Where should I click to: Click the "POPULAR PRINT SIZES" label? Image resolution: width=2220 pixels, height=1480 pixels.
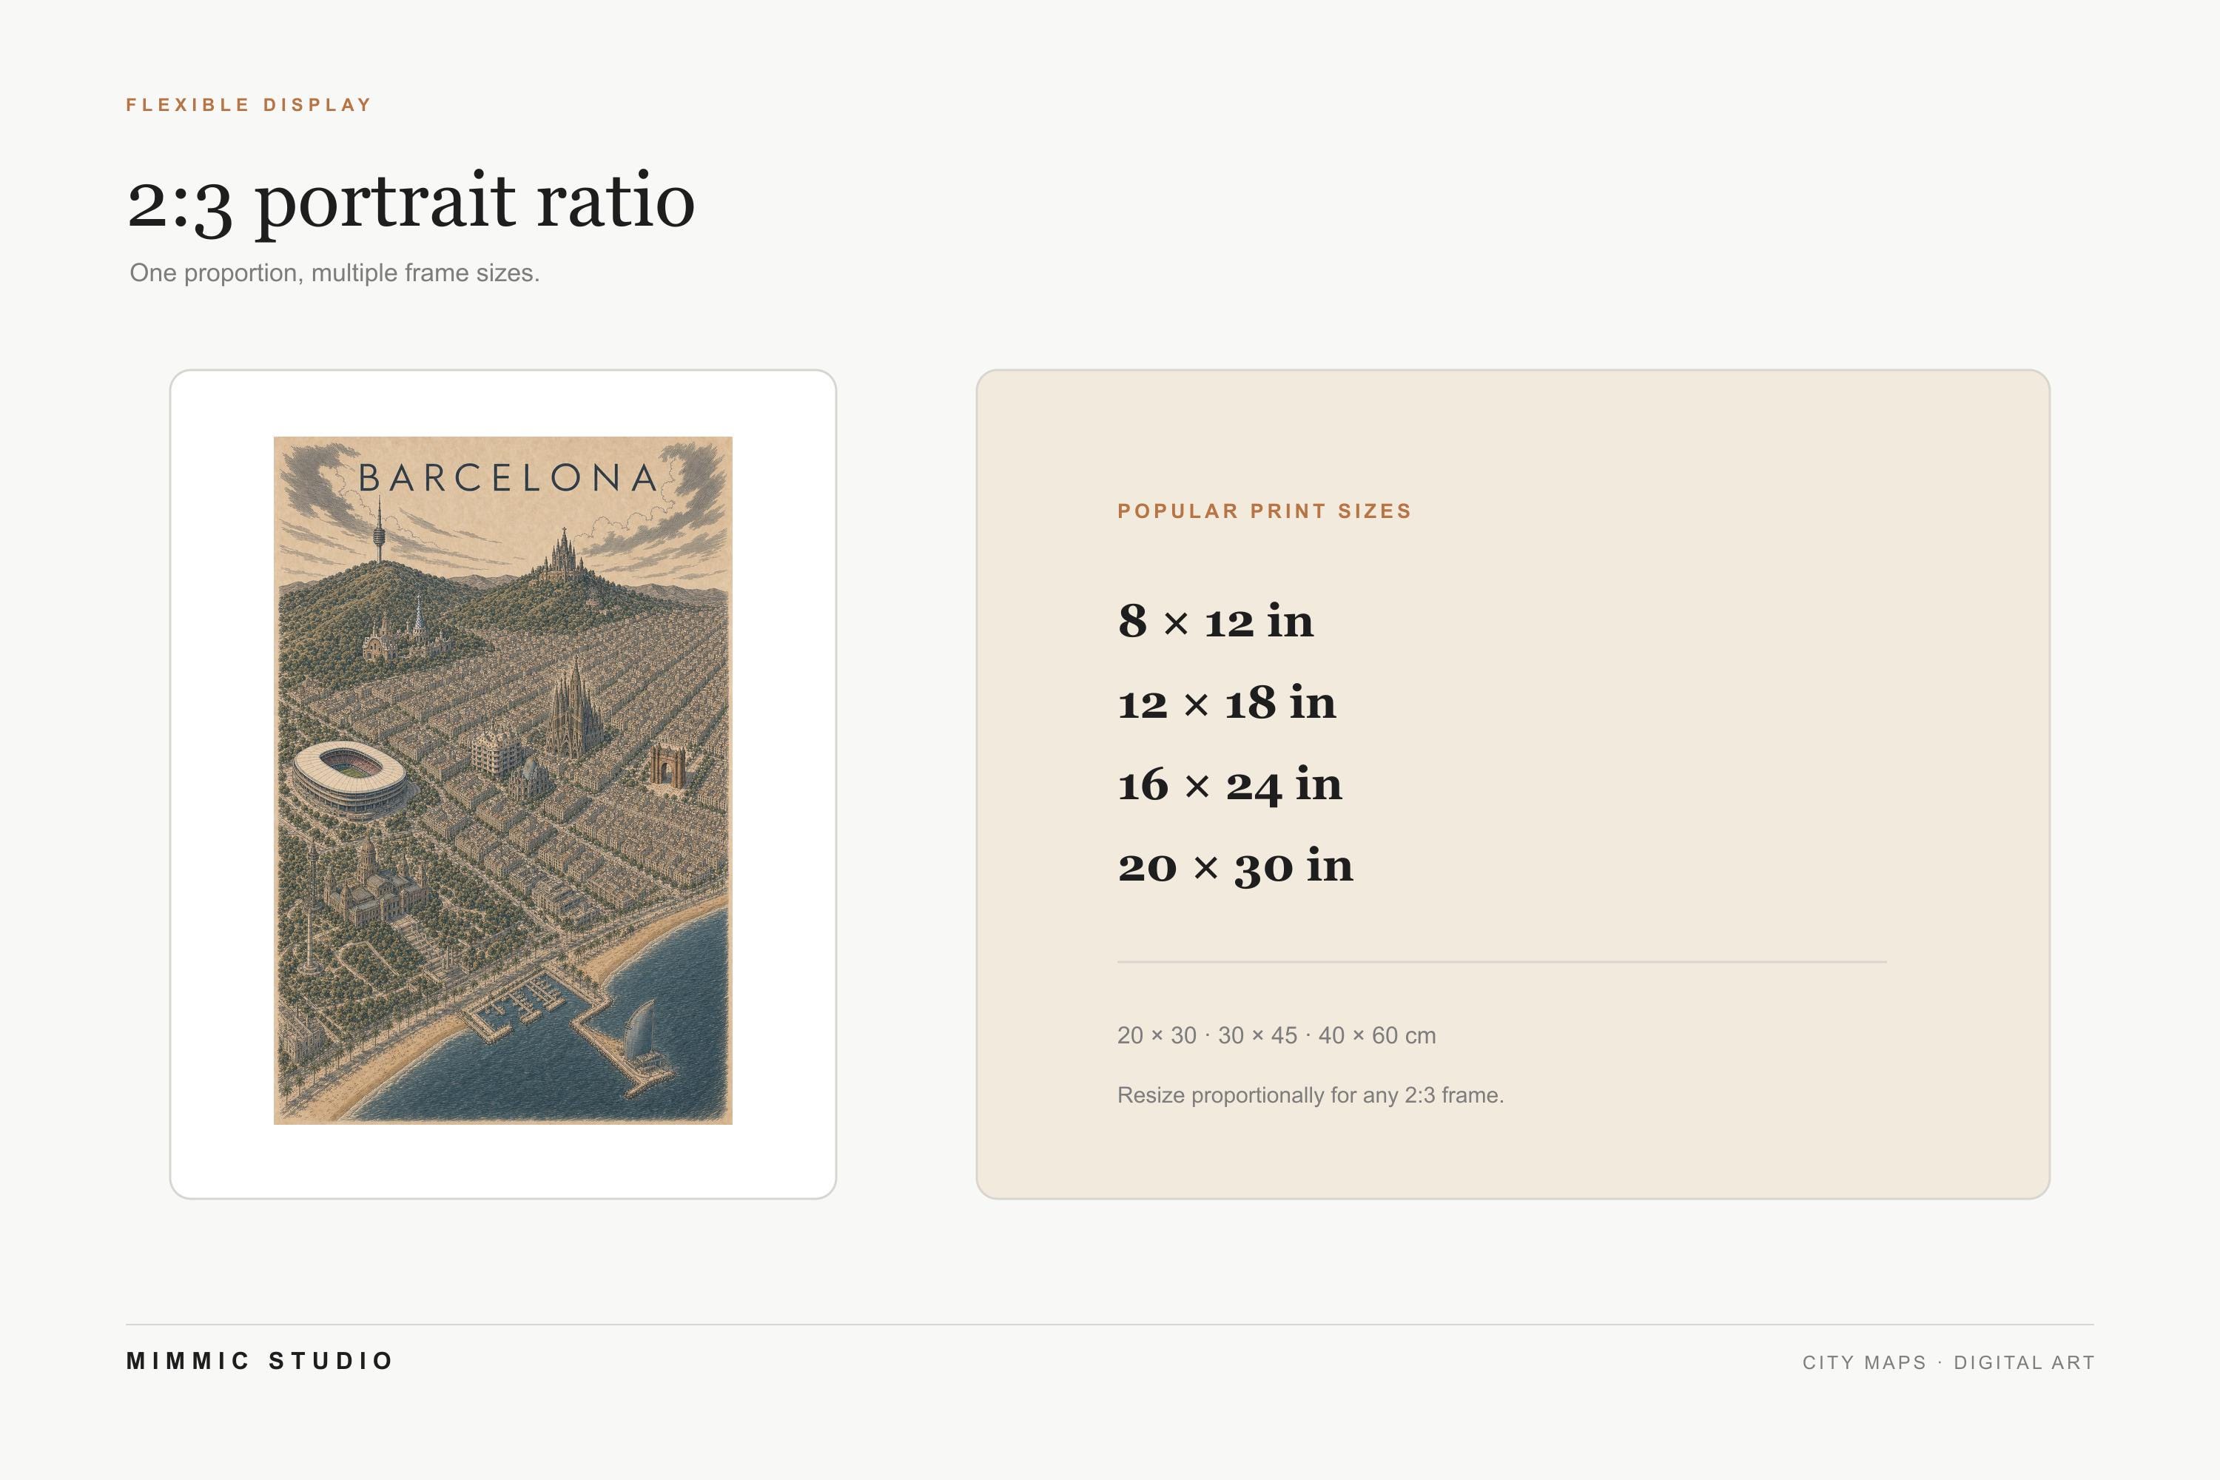pos(1265,511)
